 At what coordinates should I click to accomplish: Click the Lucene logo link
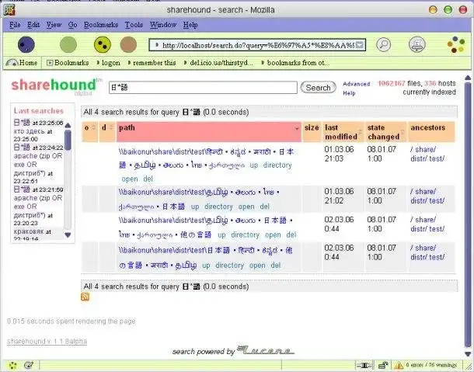[x=265, y=350]
